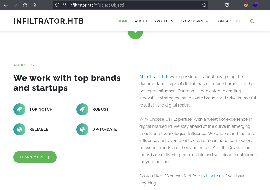
Task: Reload the page with the refresh icon
Action: pos(25,5)
